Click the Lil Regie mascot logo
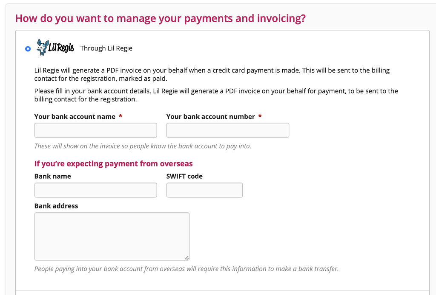436x295 pixels. [x=55, y=48]
